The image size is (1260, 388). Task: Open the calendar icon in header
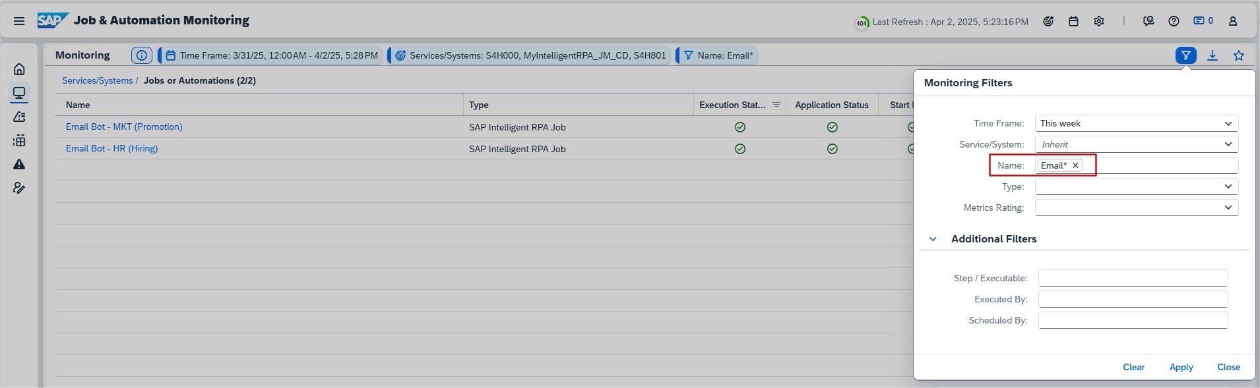1073,21
